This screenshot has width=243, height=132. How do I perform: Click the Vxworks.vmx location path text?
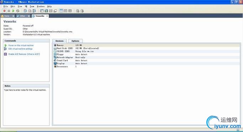coord(47,32)
